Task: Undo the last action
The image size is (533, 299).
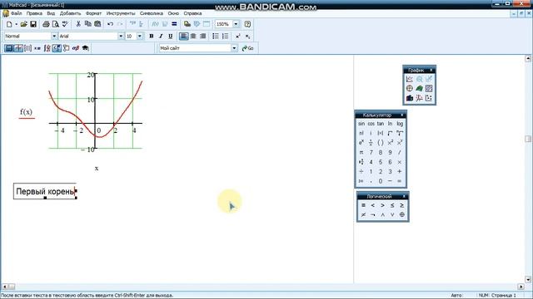Action: [x=110, y=24]
